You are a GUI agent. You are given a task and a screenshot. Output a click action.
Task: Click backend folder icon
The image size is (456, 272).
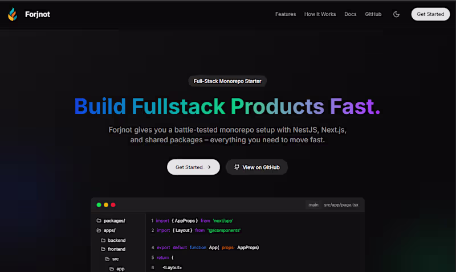(x=103, y=240)
